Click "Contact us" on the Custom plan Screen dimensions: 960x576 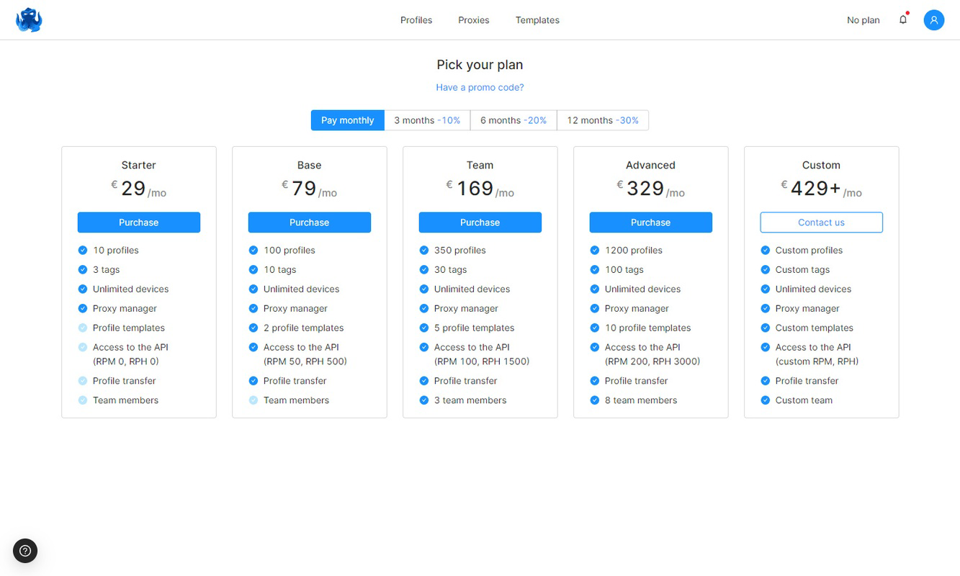click(821, 222)
